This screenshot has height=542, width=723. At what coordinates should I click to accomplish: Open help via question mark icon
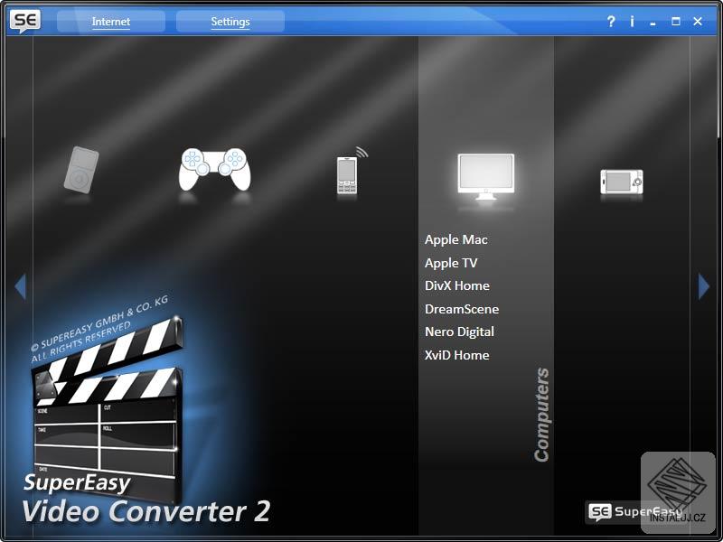[611, 21]
